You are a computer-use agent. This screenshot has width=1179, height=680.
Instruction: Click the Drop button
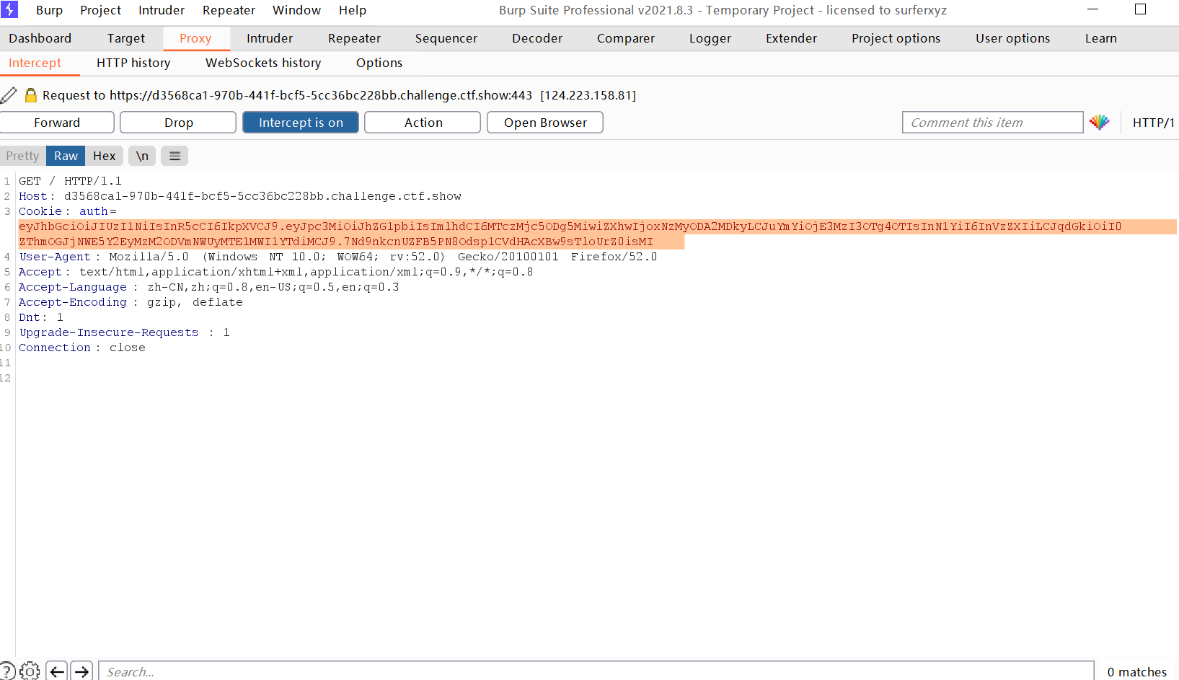[x=178, y=123]
